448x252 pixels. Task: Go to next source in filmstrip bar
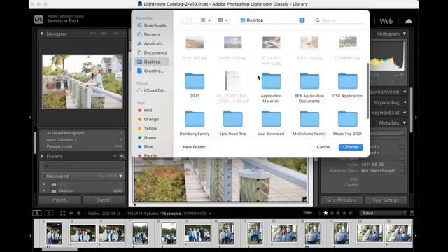79,213
